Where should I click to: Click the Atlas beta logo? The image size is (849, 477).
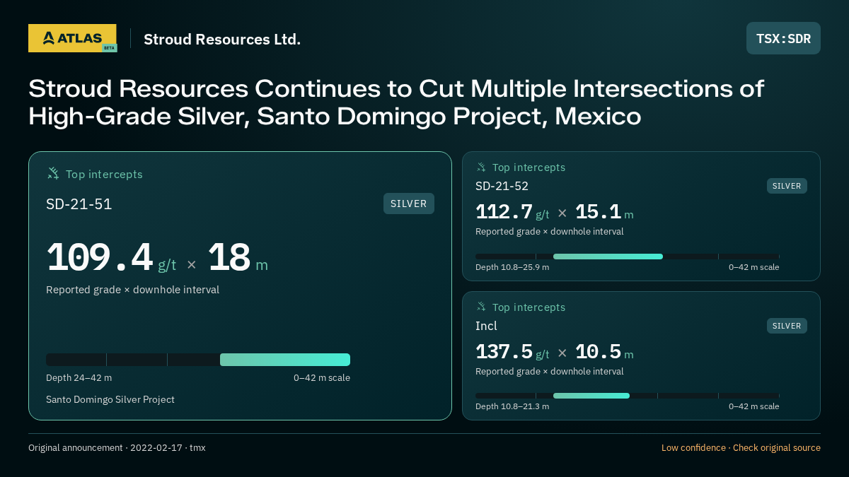73,38
